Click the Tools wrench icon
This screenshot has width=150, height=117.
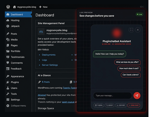point(8,94)
